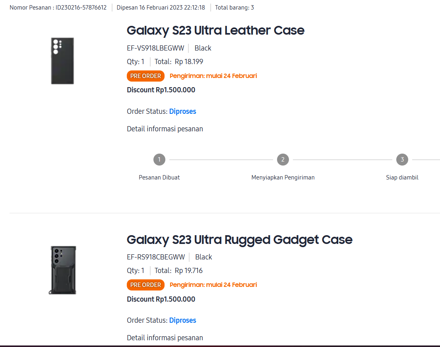Select the Pesanan Dibuat step label
Viewport: 440px width, 347px height.
point(159,177)
